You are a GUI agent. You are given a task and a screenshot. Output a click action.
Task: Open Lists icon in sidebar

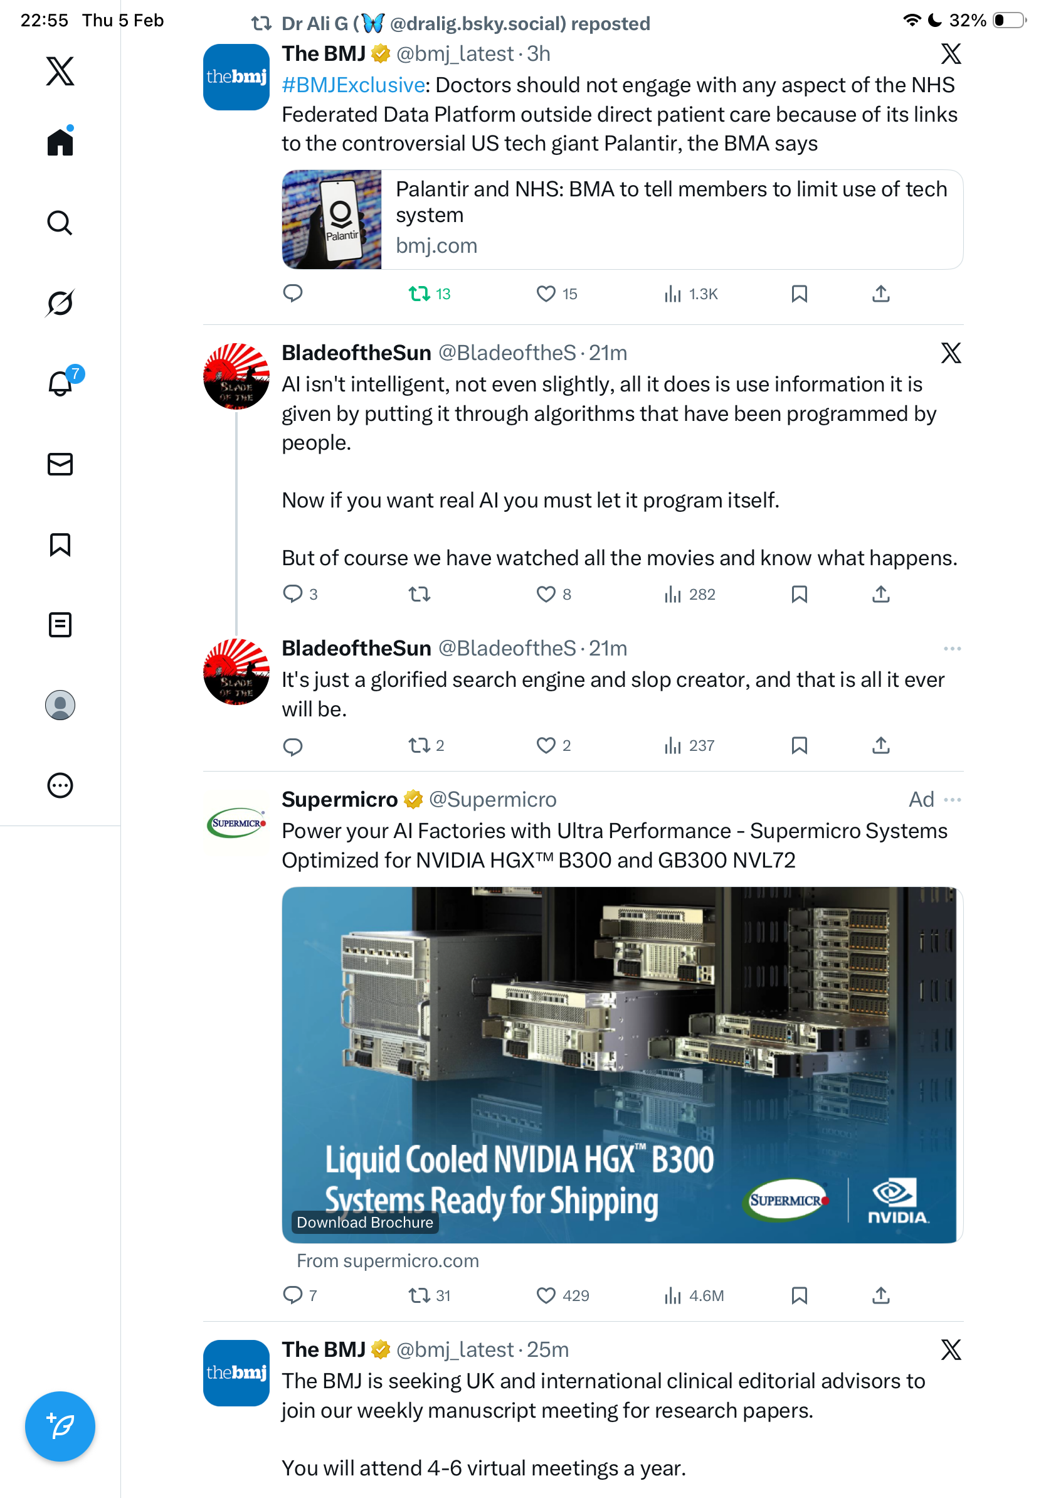60,624
